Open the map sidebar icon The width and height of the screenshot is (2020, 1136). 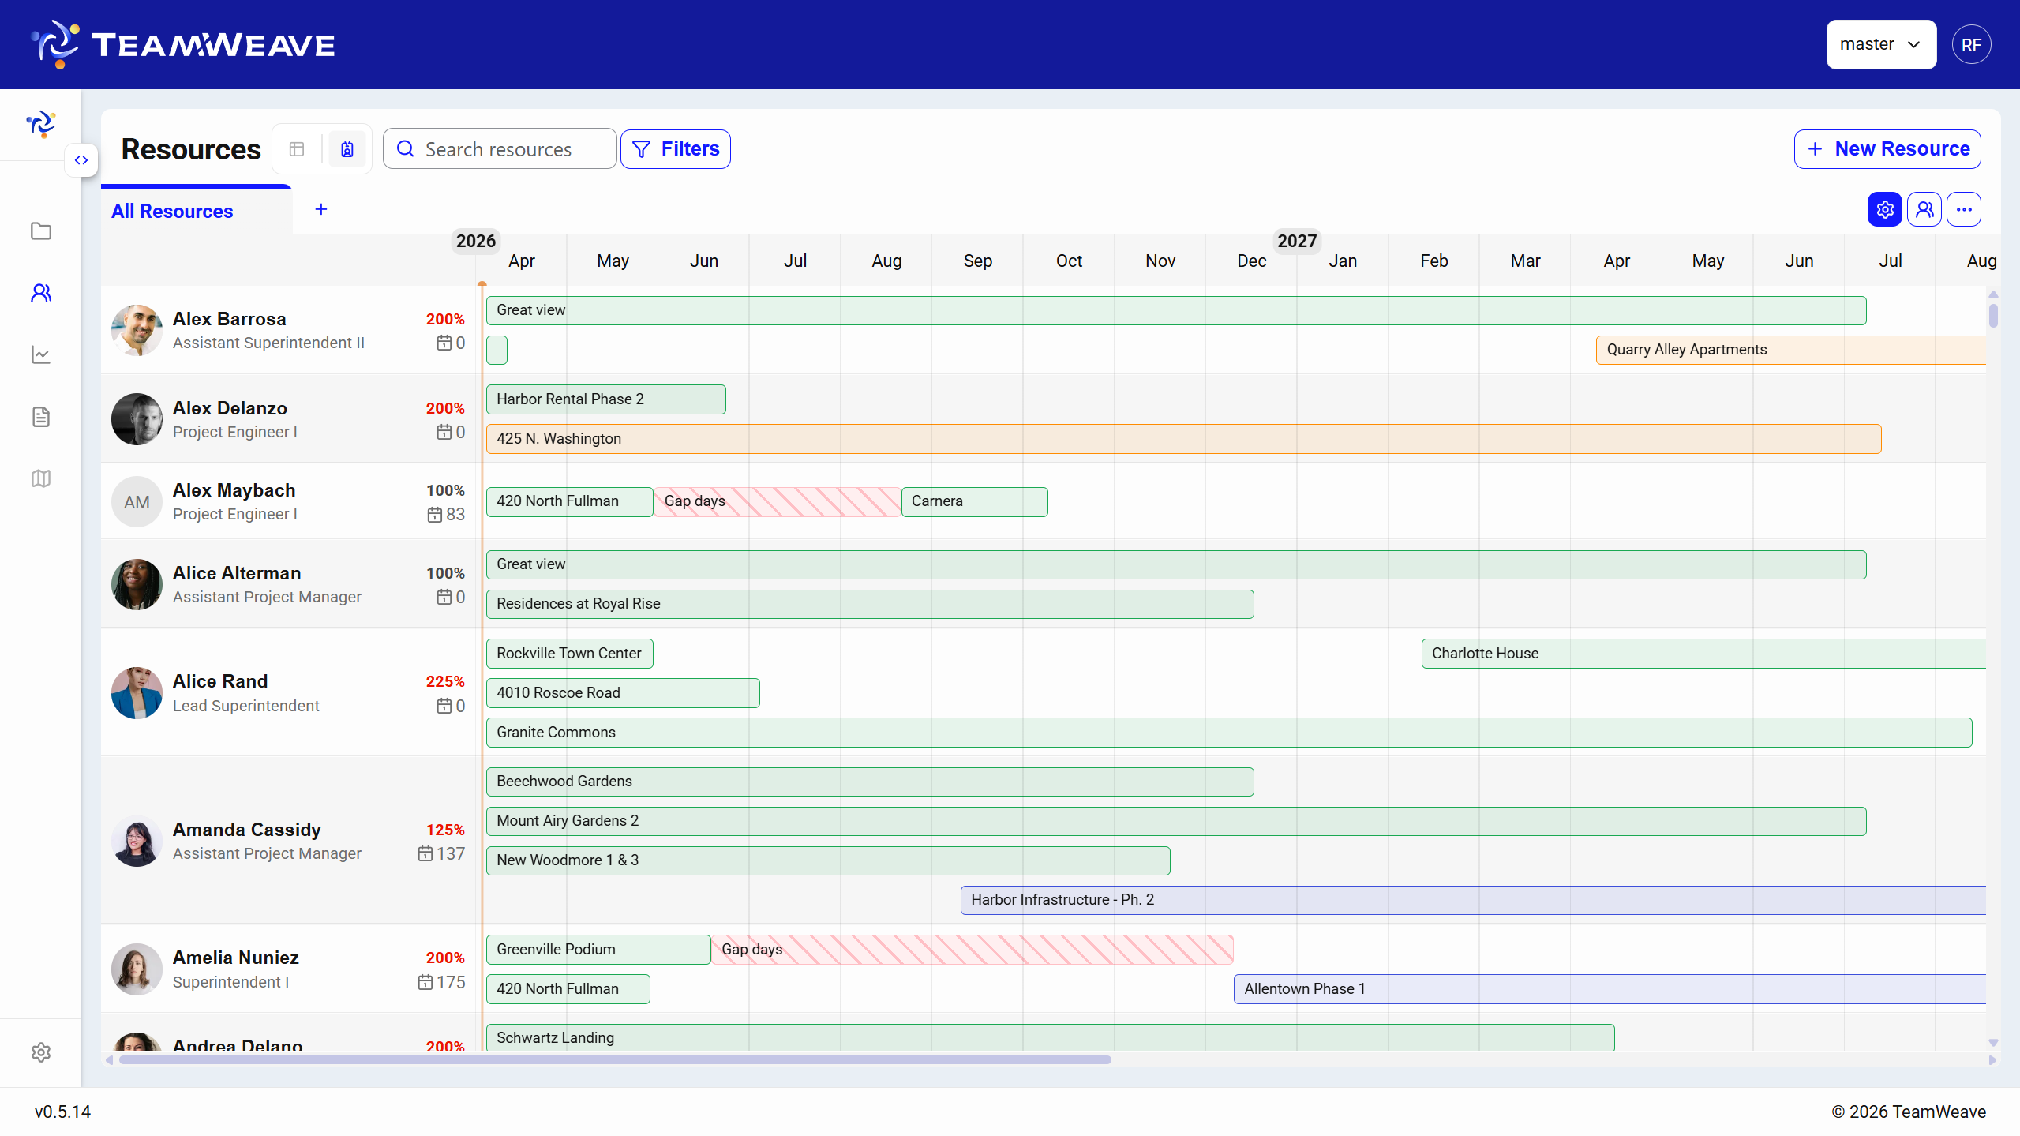[41, 478]
